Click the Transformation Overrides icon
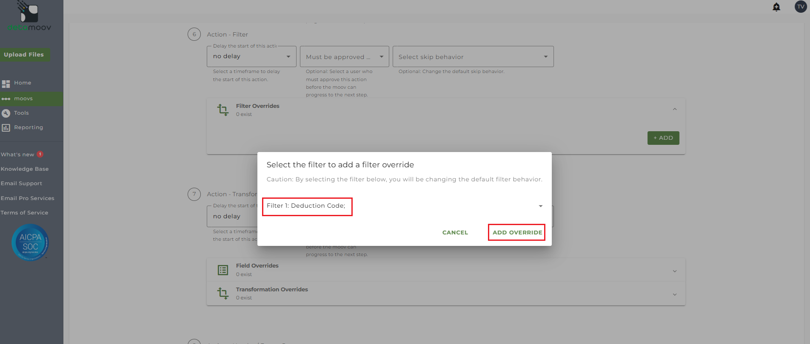Screen dimensions: 810x344 (x=223, y=293)
